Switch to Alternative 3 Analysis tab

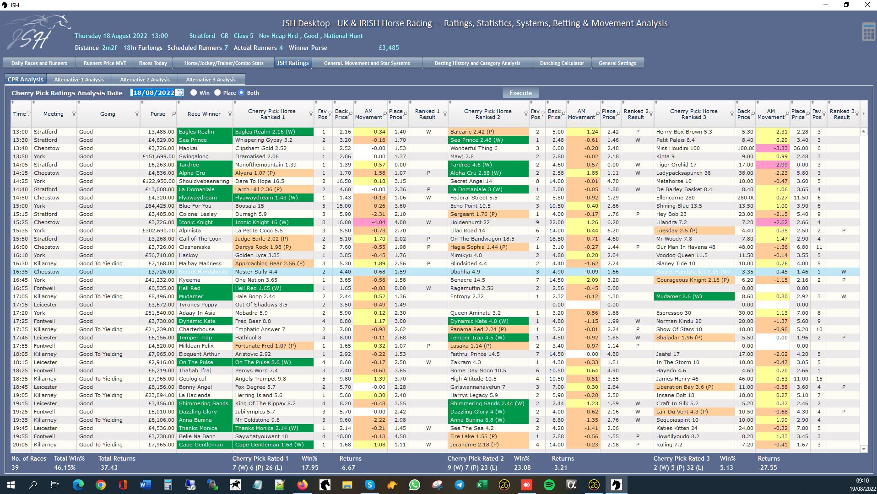[x=211, y=80]
